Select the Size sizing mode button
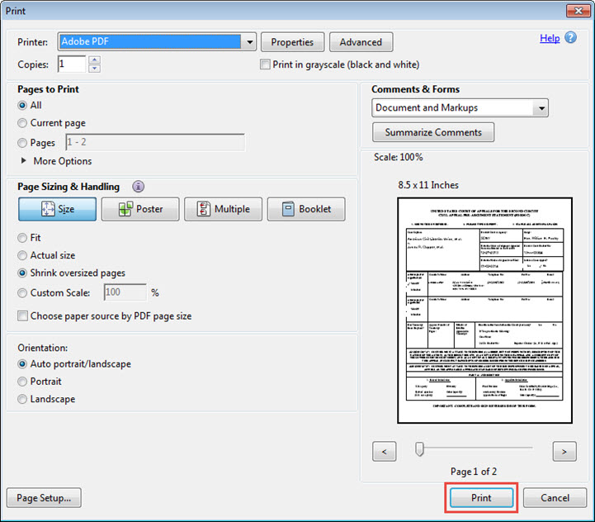 coord(57,209)
